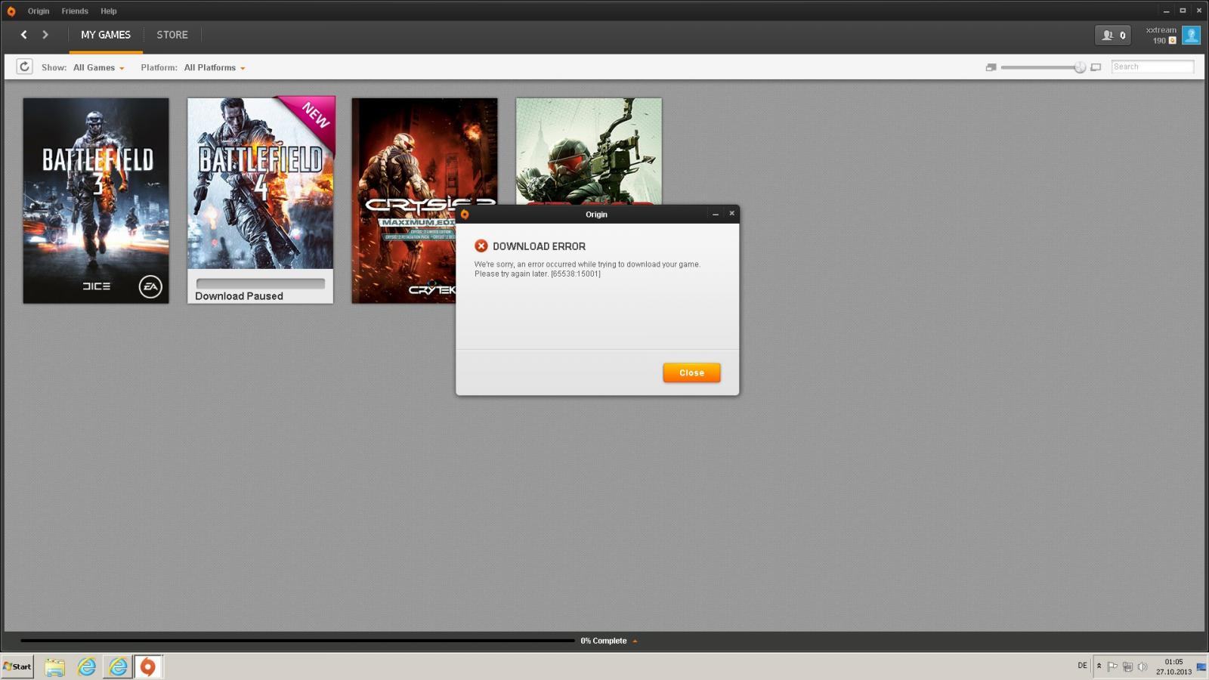Minimize the Origin error dialog
The height and width of the screenshot is (680, 1209).
pyautogui.click(x=716, y=214)
